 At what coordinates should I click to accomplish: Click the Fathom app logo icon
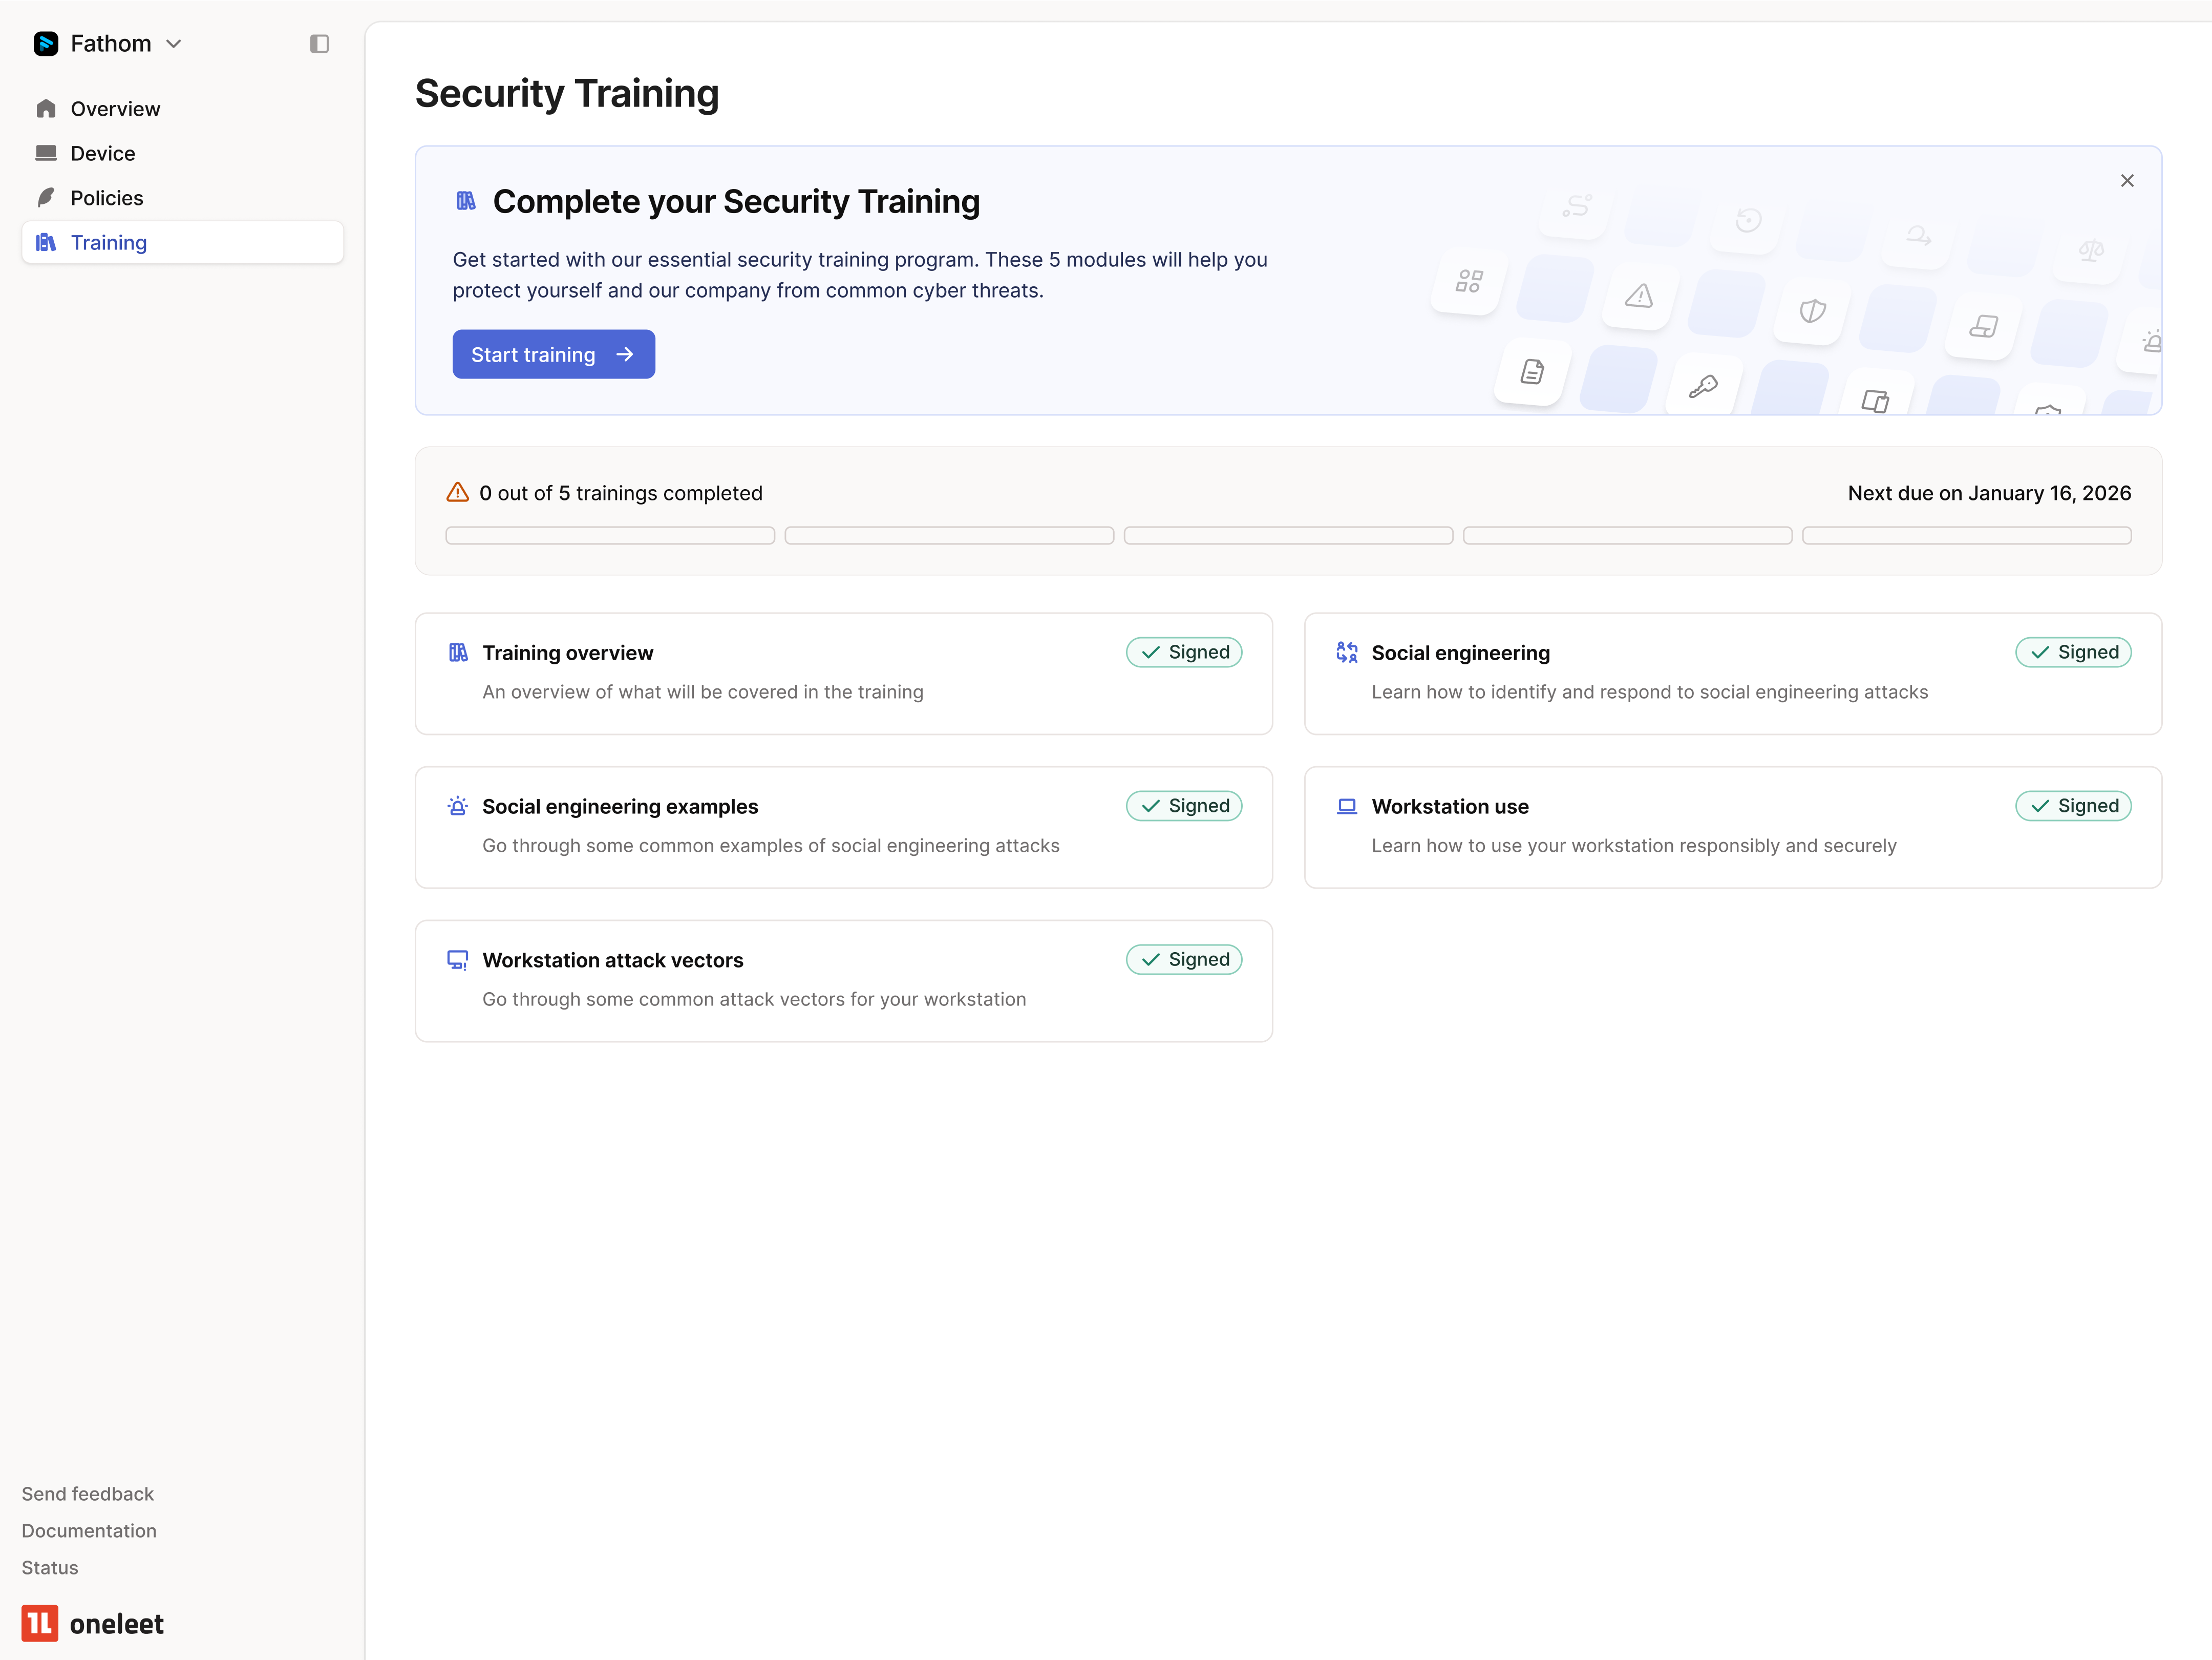(x=46, y=44)
